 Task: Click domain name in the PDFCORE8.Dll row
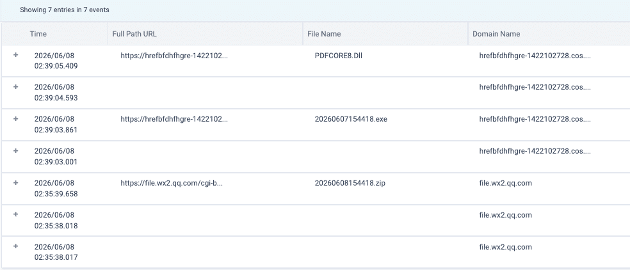535,56
